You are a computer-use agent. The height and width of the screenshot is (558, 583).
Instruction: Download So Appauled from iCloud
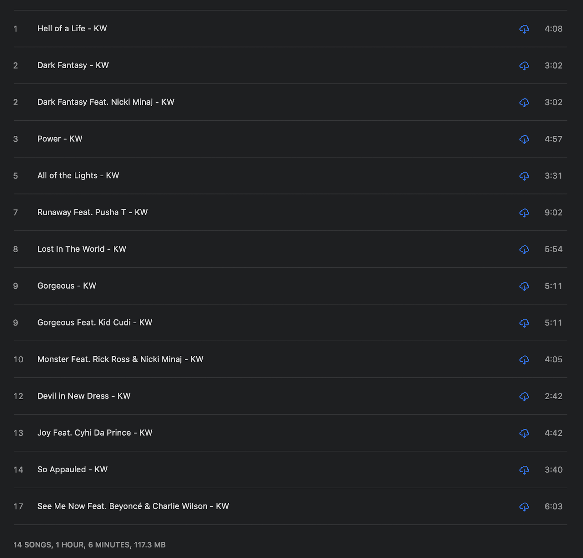[524, 470]
